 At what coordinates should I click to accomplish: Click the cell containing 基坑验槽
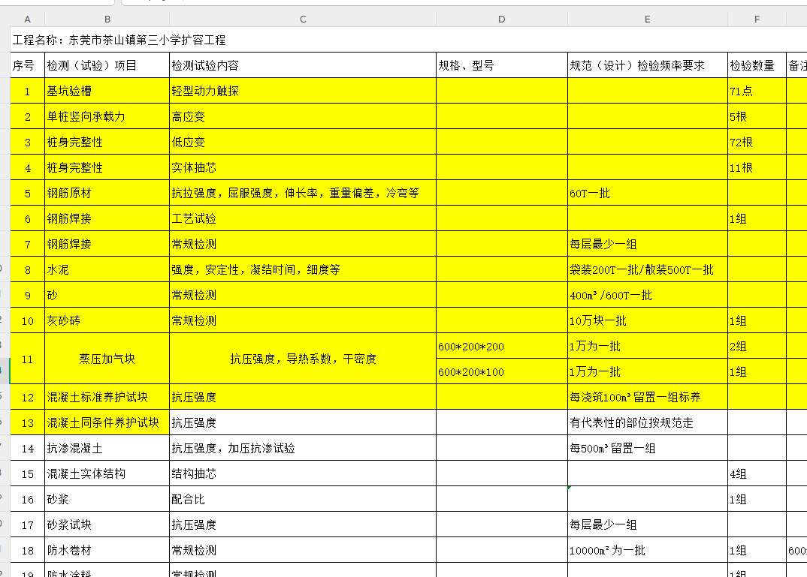tap(107, 91)
